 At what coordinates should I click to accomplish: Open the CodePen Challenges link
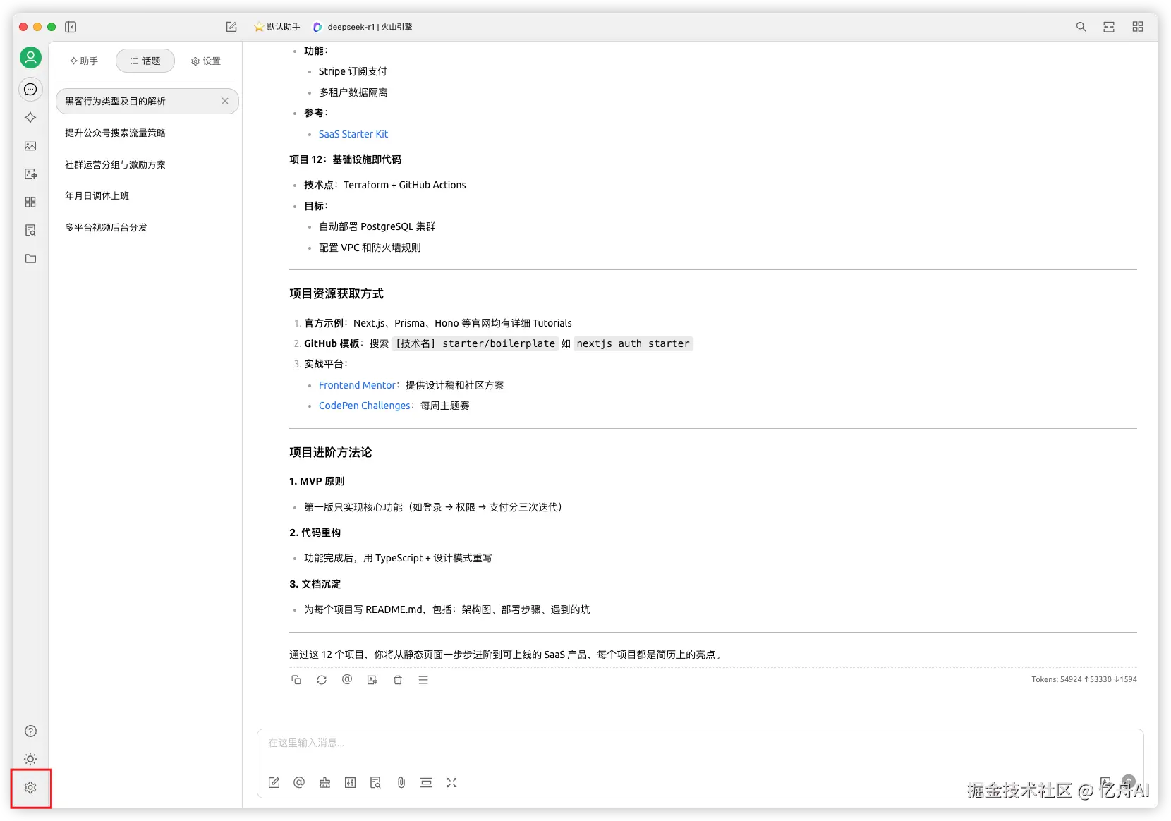pyautogui.click(x=365, y=406)
